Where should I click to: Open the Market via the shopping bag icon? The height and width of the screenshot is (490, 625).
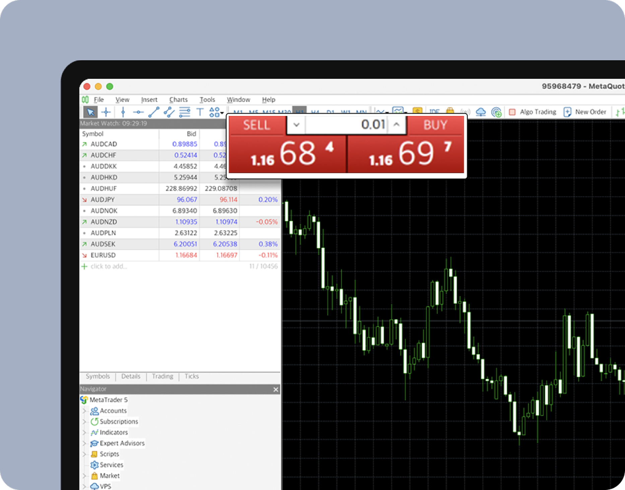point(450,112)
